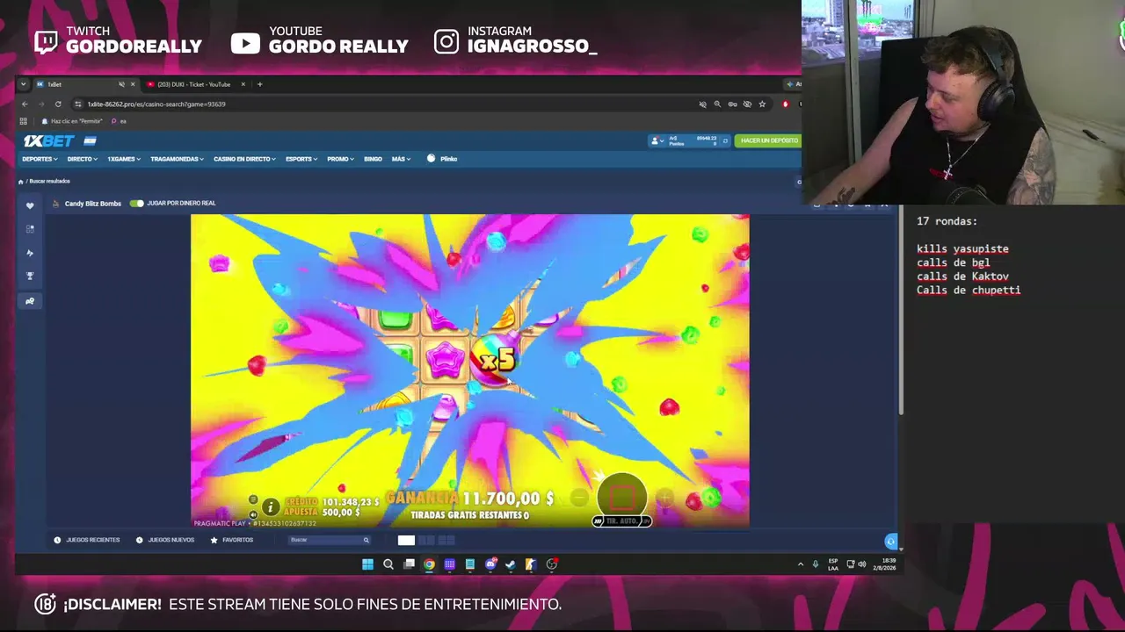The height and width of the screenshot is (632, 1125).
Task: Open a new browser tab
Action: pyautogui.click(x=259, y=84)
